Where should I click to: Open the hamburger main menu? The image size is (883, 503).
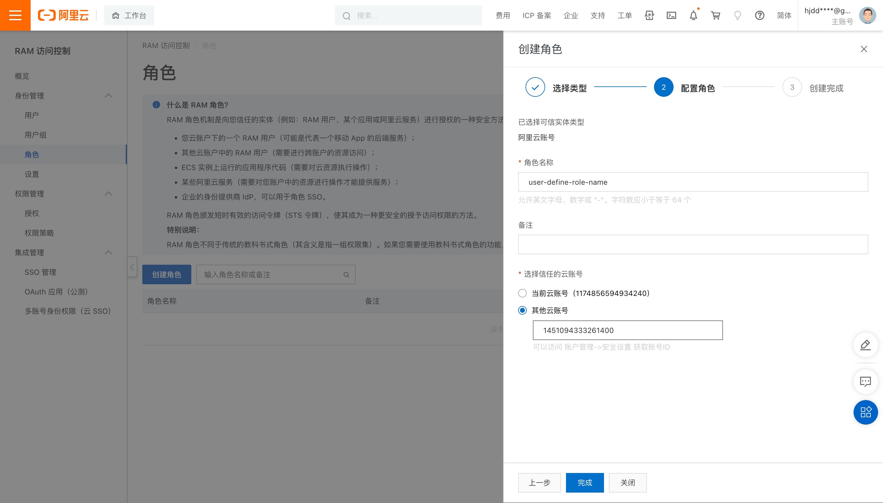click(15, 15)
